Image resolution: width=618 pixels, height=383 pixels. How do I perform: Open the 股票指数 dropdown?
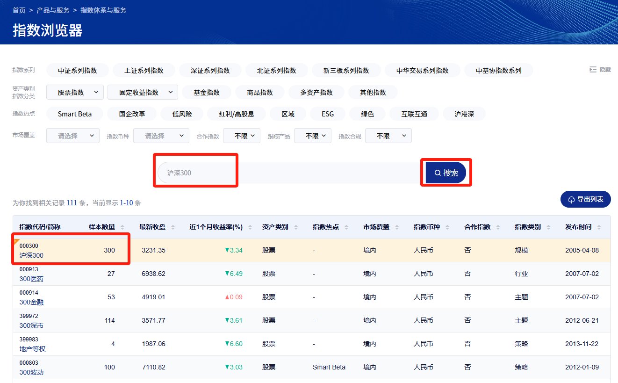[x=74, y=92]
